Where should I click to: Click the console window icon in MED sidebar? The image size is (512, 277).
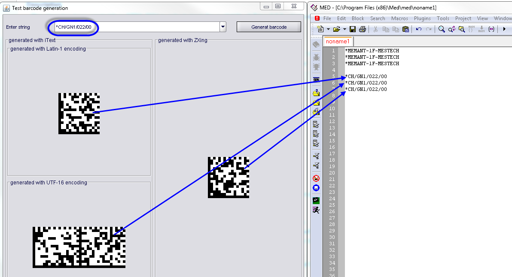pyautogui.click(x=316, y=80)
